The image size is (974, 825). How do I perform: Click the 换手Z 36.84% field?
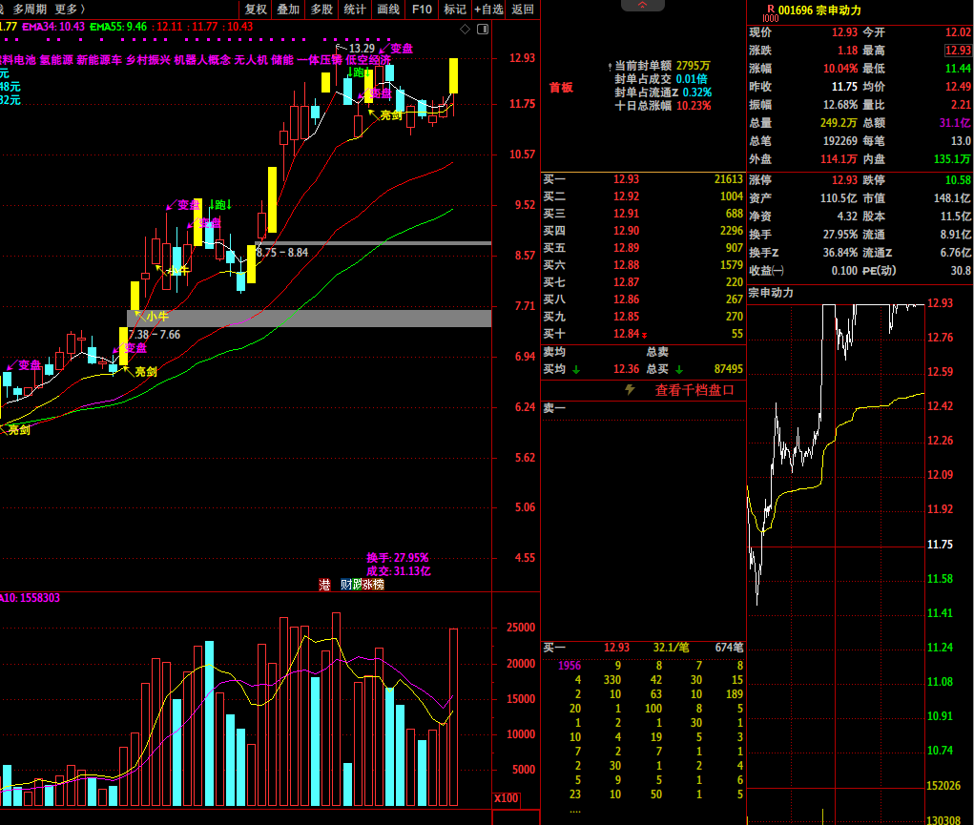[x=803, y=253]
